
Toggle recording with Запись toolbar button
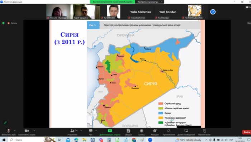[x=142, y=132]
